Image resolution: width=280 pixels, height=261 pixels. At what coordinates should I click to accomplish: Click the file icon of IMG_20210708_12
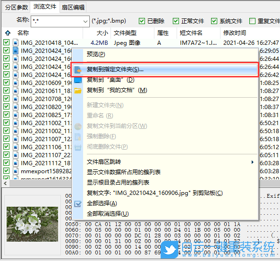pos(16,99)
